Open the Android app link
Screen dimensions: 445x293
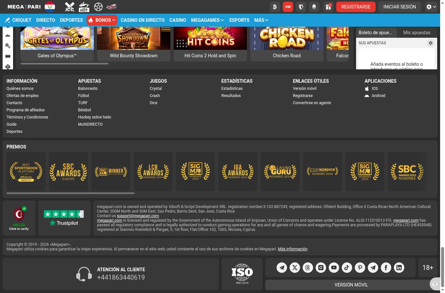coord(375,96)
